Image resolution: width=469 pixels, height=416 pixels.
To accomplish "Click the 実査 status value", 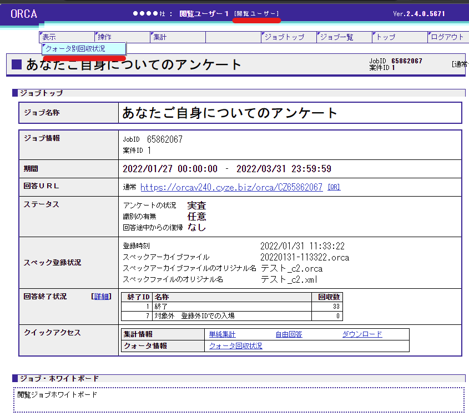I will pyautogui.click(x=197, y=206).
